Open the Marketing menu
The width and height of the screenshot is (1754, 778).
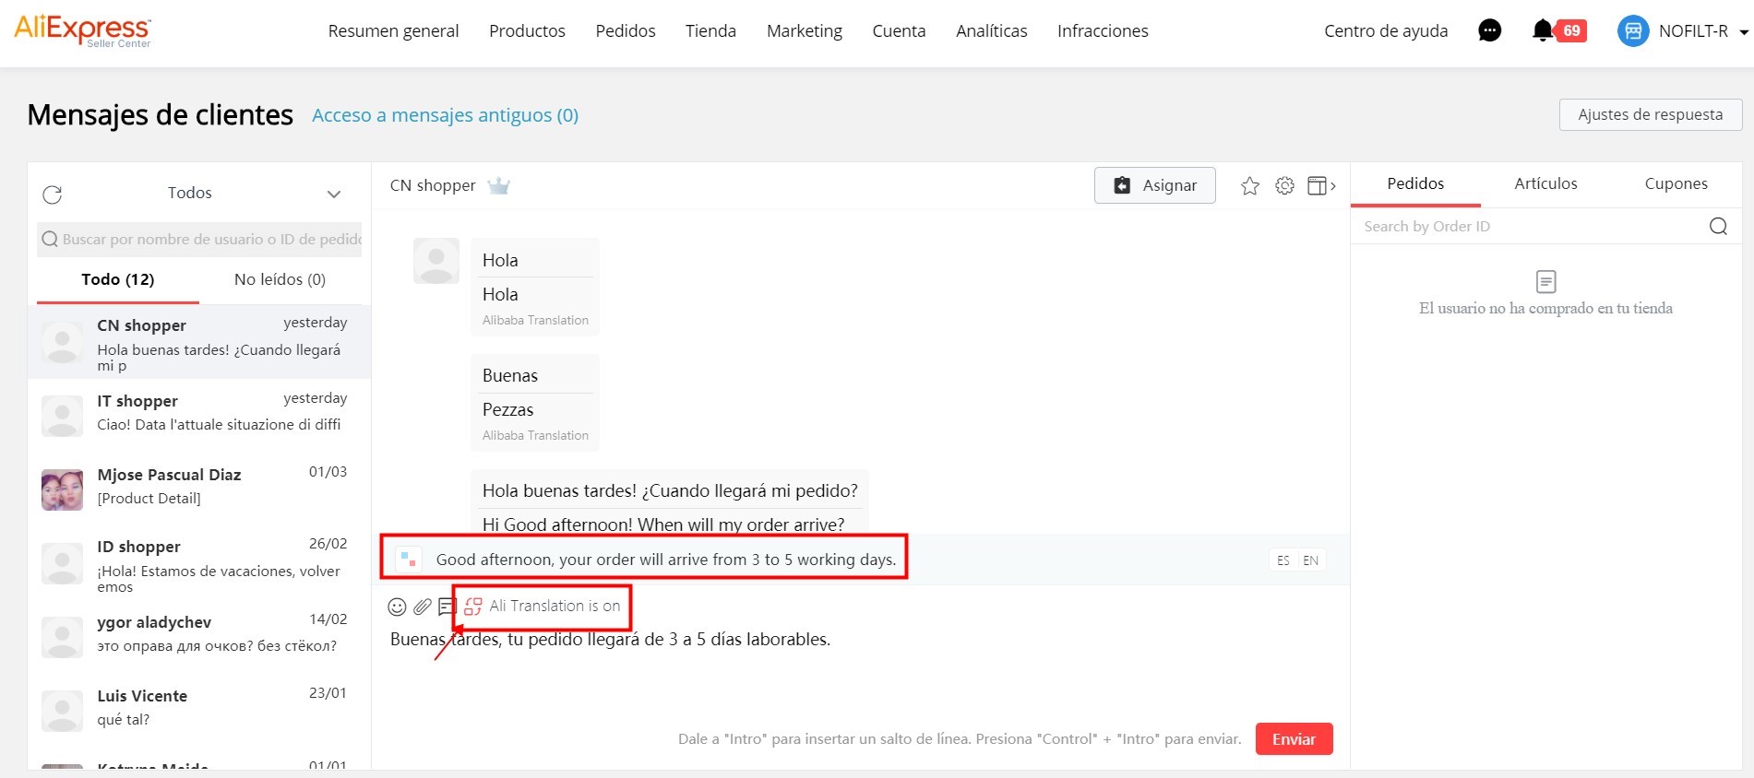pos(805,30)
